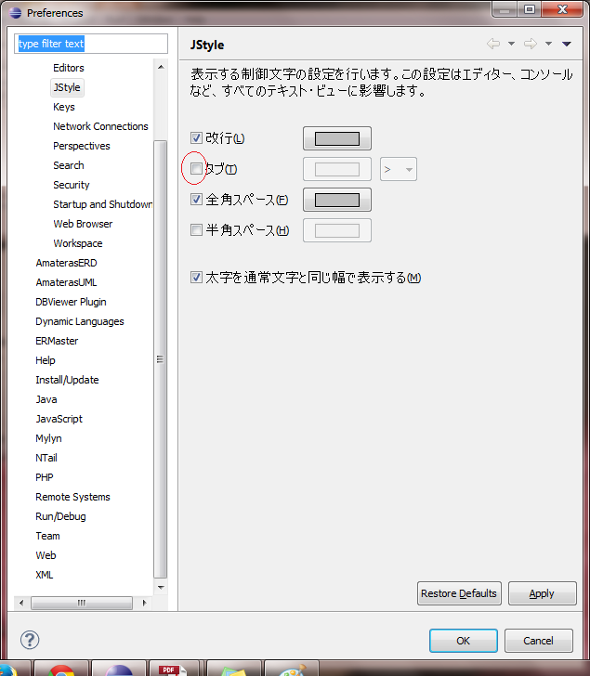Select Install/Update in the tree
This screenshot has height=676, width=590.
67,380
